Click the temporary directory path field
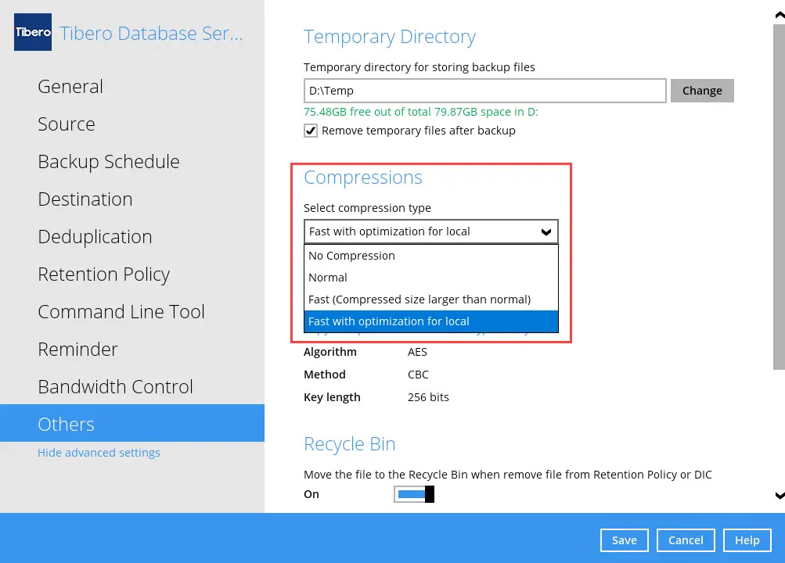The height and width of the screenshot is (563, 785). [484, 91]
